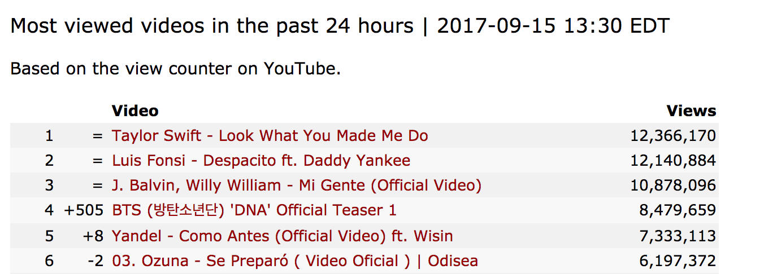Click the 6,197,372 view count
Viewport: 764px width, 274px height.
point(678,261)
